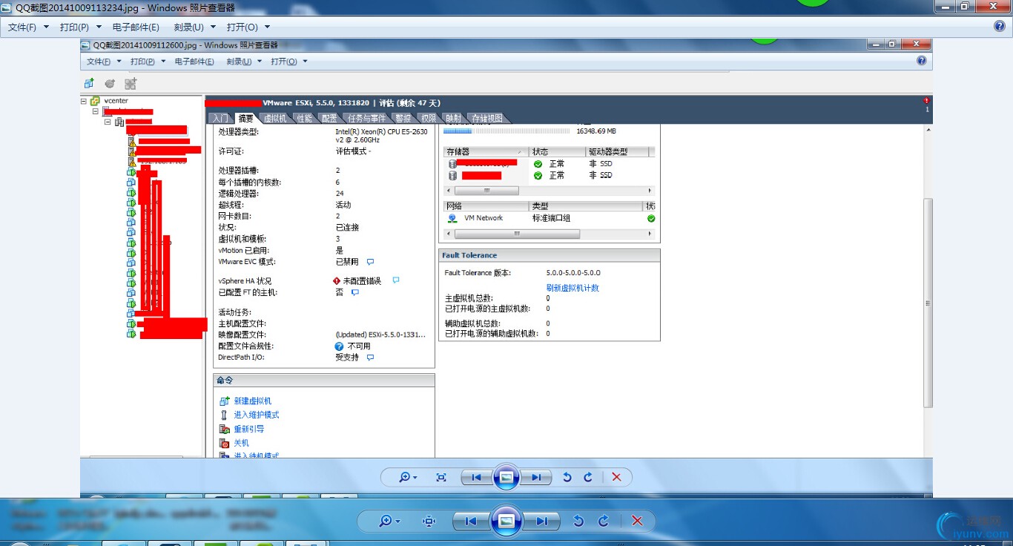Click the 重新引导 command link

coord(249,430)
